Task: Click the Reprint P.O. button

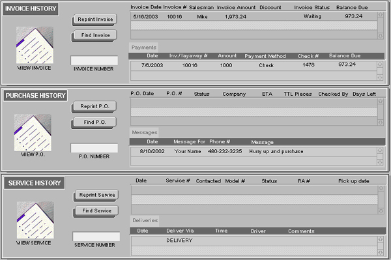Action: click(94, 106)
